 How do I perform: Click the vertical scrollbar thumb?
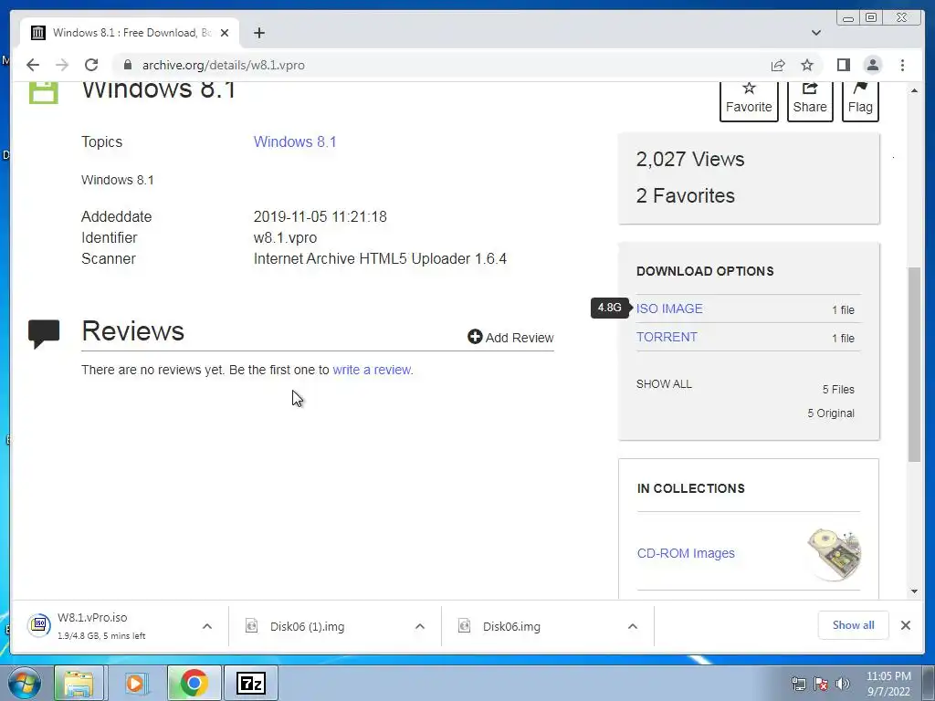pos(914,364)
